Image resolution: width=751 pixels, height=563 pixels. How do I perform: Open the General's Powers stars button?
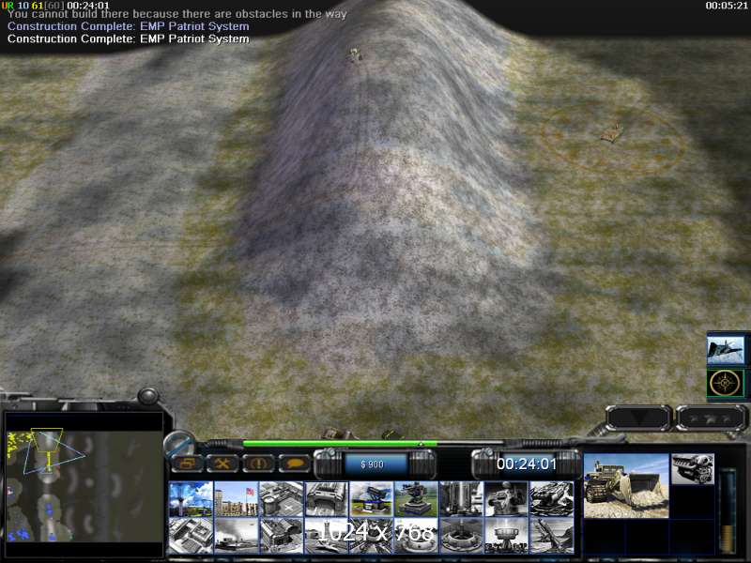(711, 418)
